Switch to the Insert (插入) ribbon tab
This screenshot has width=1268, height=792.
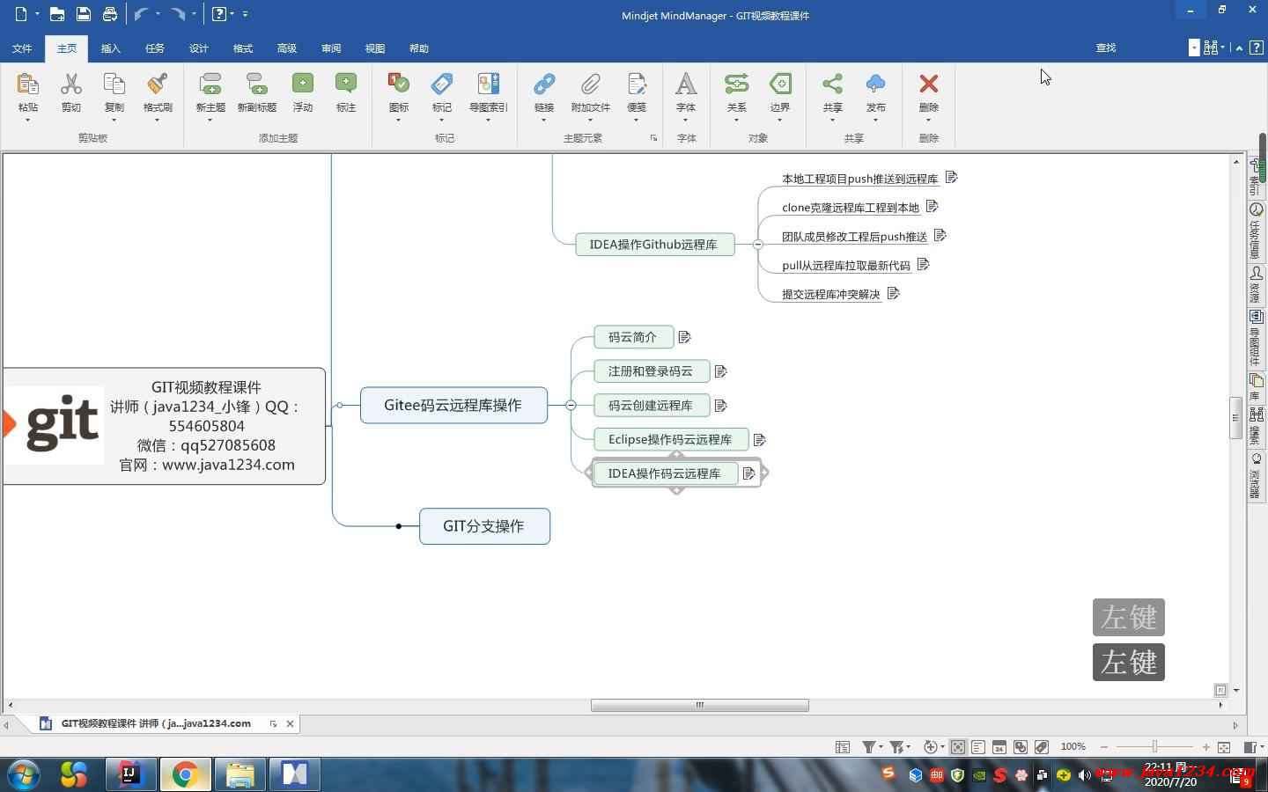[x=111, y=48]
